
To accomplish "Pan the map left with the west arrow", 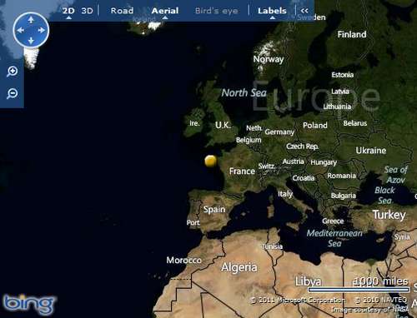I will (21, 30).
